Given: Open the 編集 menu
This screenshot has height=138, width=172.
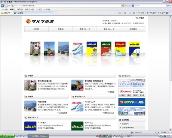Looking at the screenshot, I should 13,9.
